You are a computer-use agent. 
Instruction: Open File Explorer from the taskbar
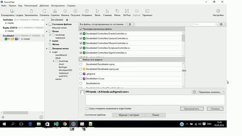(x=39, y=124)
